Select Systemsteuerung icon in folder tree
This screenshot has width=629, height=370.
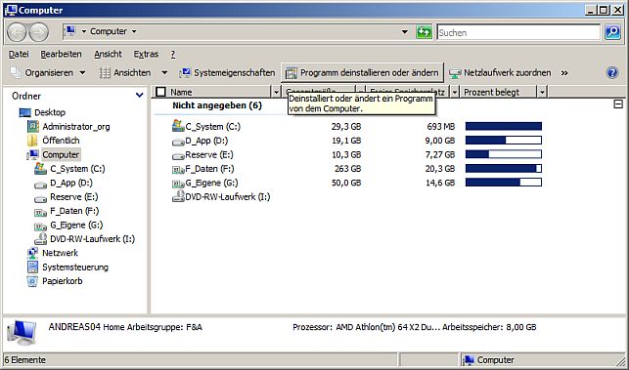(32, 267)
